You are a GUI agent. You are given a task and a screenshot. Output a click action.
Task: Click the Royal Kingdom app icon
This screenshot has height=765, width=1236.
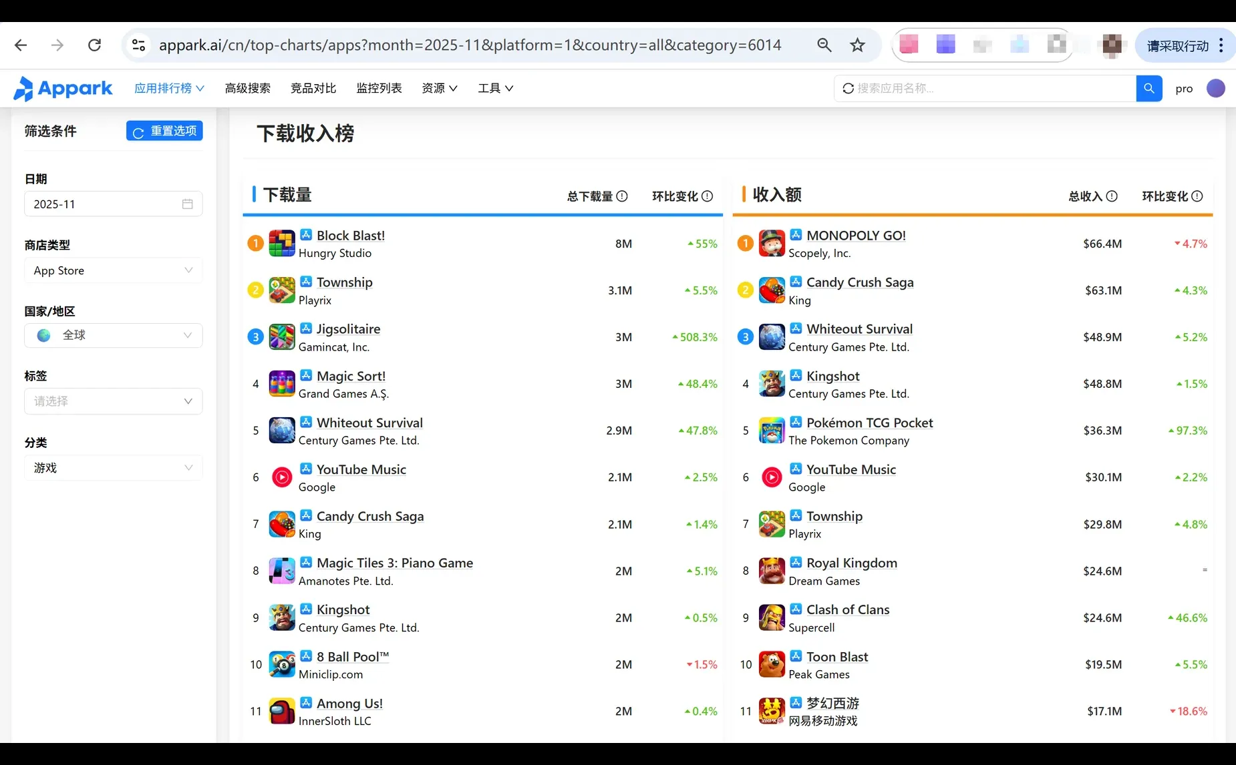[772, 571]
